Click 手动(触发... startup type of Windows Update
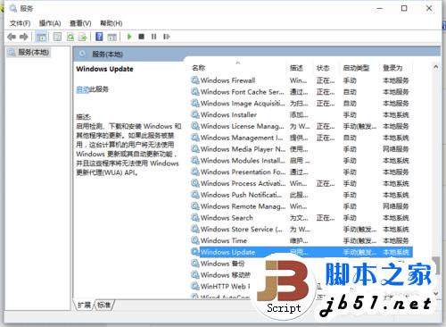 pos(359,252)
